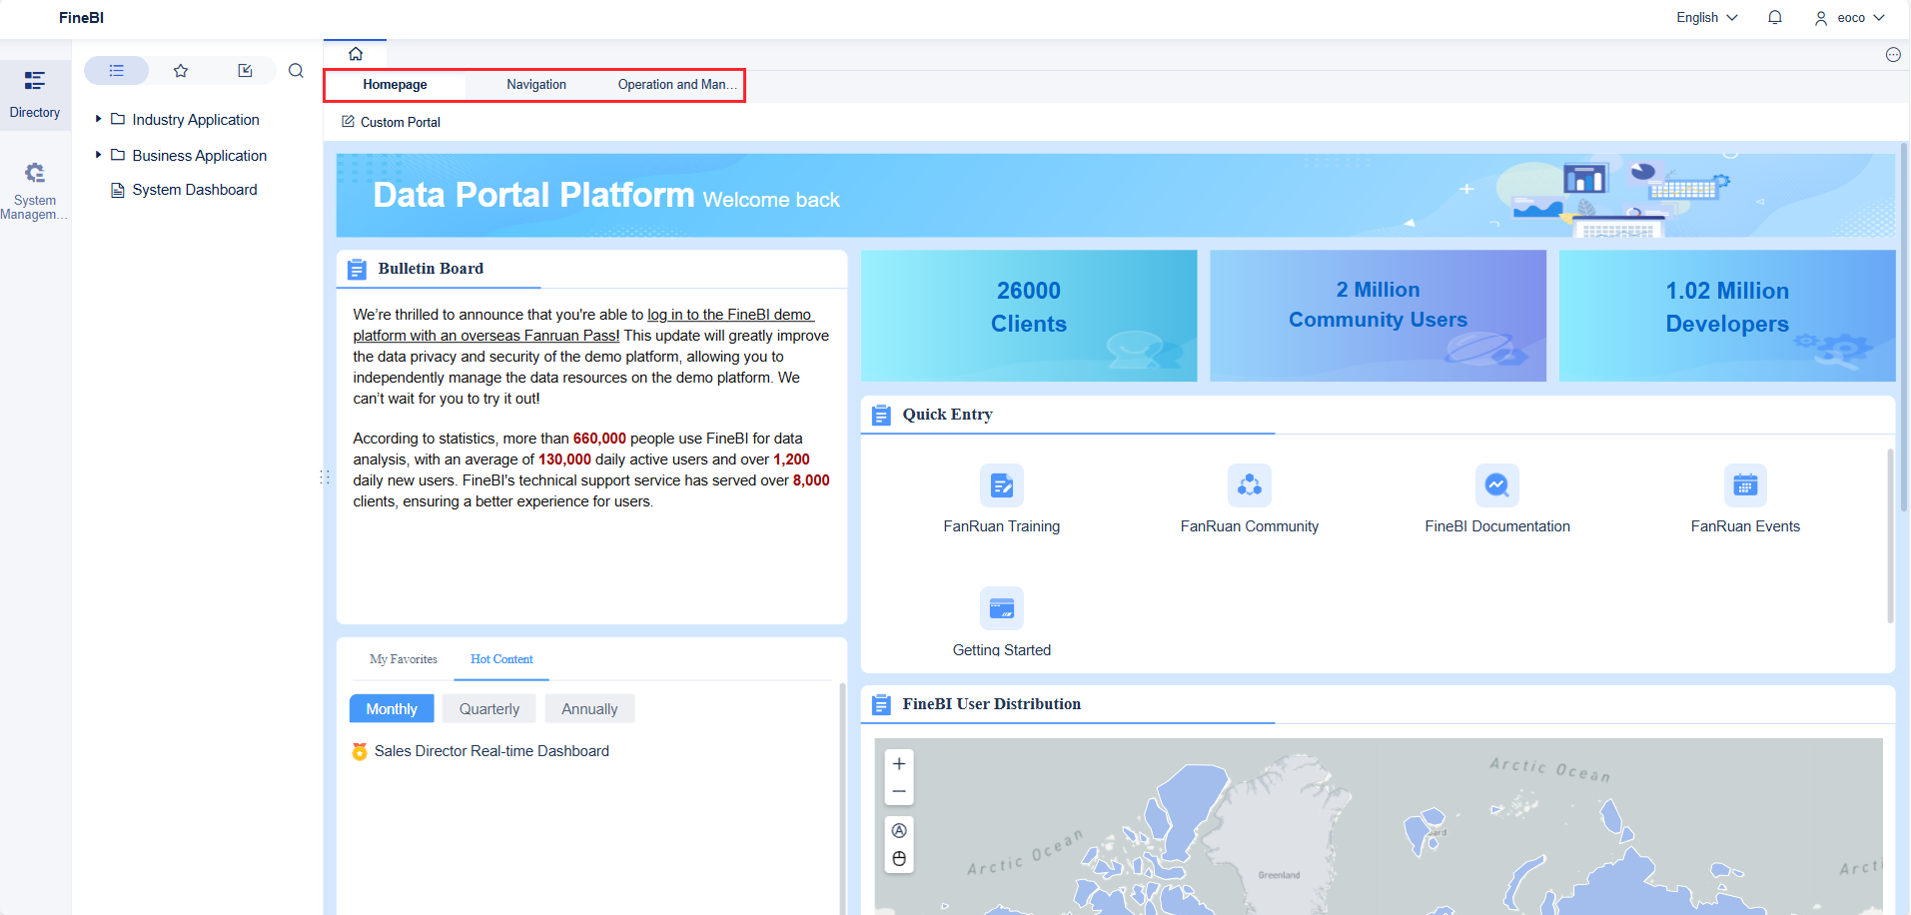Viewport: 1911px width, 915px height.
Task: Show the My Favorites tab
Action: point(404,659)
